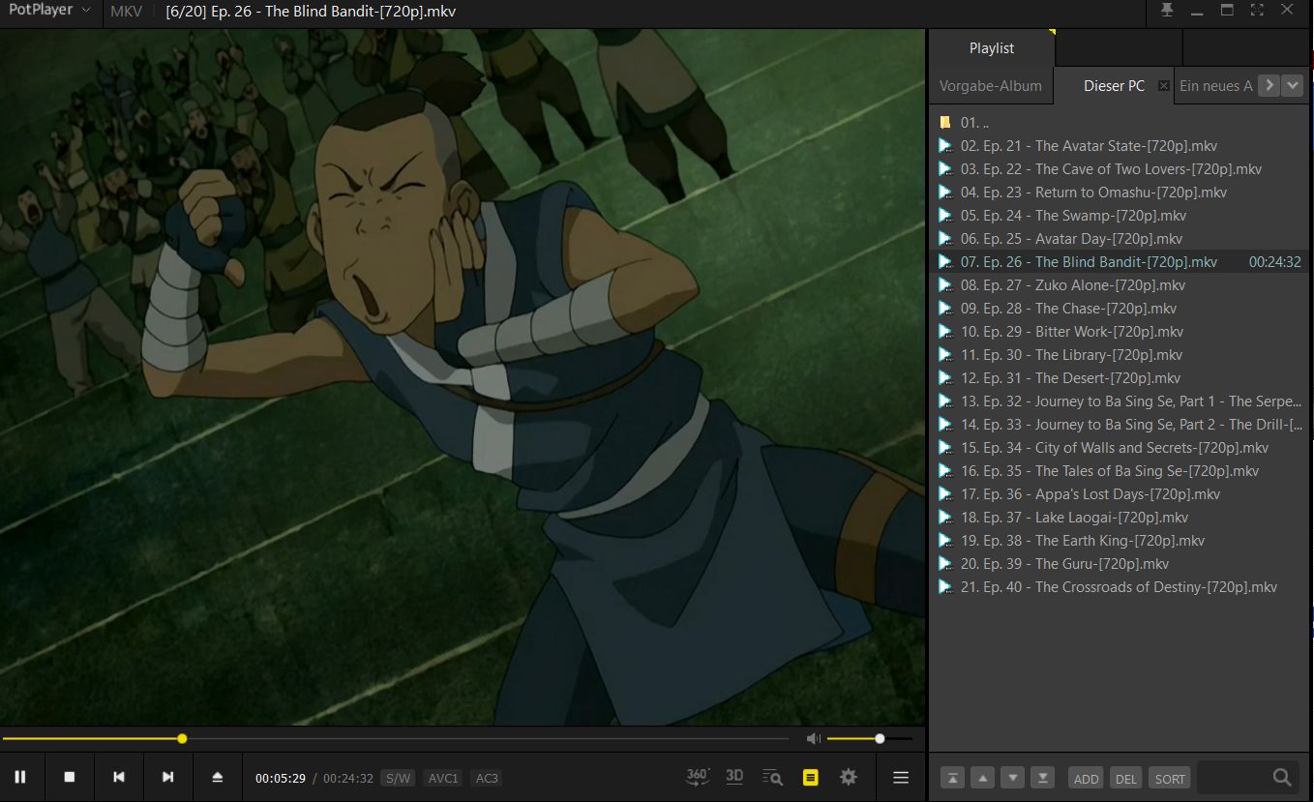Viewport: 1314px width, 802px height.
Task: Toggle S/W decoder indicator
Action: 397,778
